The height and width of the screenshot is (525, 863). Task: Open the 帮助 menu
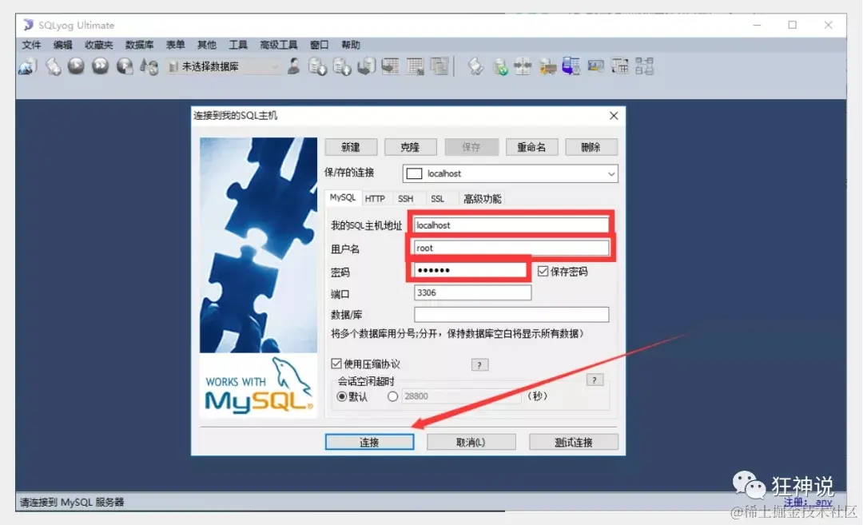(351, 45)
